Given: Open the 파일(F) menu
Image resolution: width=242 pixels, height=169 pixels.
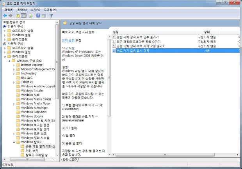Looking at the screenshot, I should pos(8,9).
